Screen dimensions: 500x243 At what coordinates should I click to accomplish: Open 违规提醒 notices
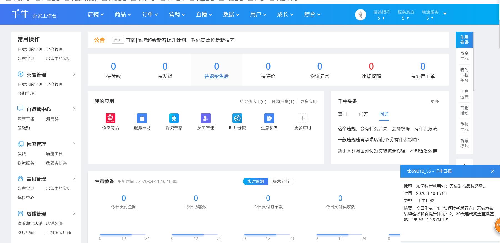[x=371, y=70]
